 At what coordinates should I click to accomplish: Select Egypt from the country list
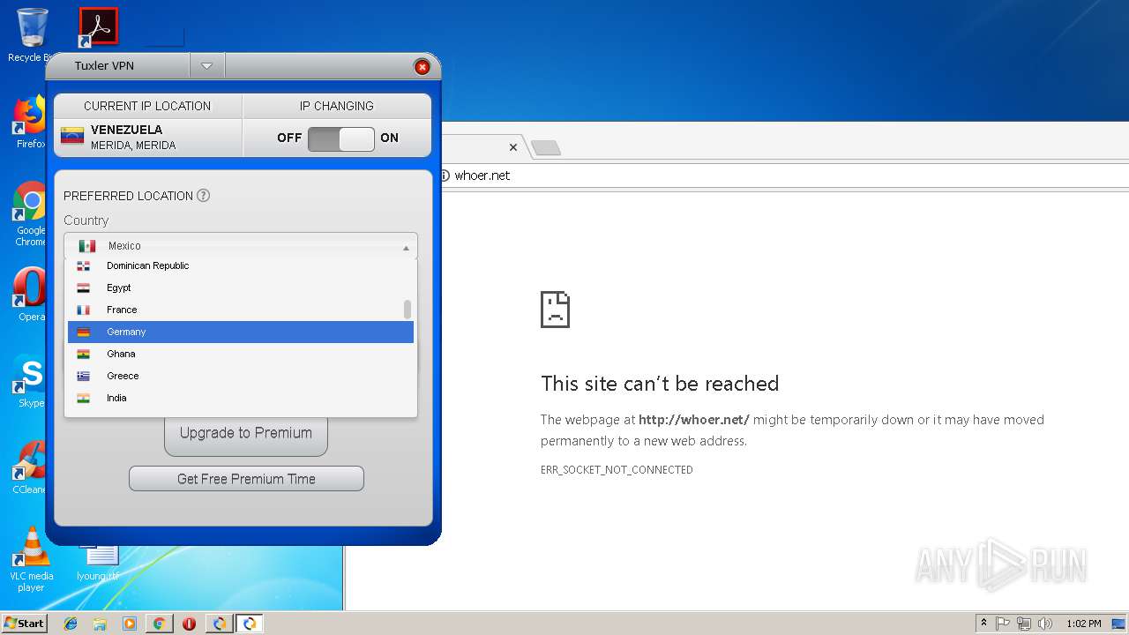[241, 288]
